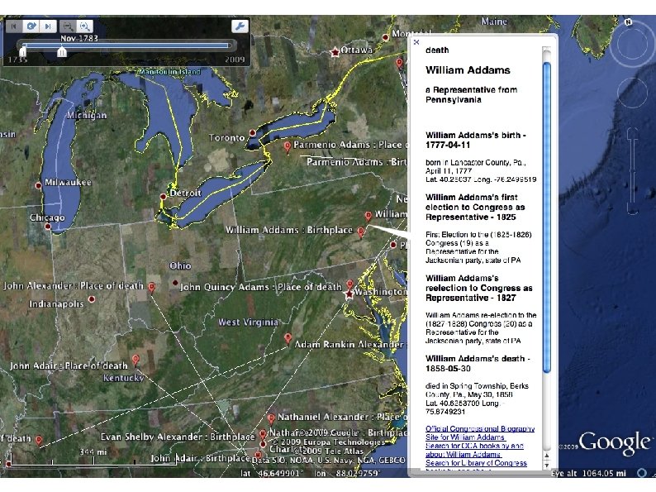Open Search for OCA books link
The image size is (656, 492).
point(474,450)
